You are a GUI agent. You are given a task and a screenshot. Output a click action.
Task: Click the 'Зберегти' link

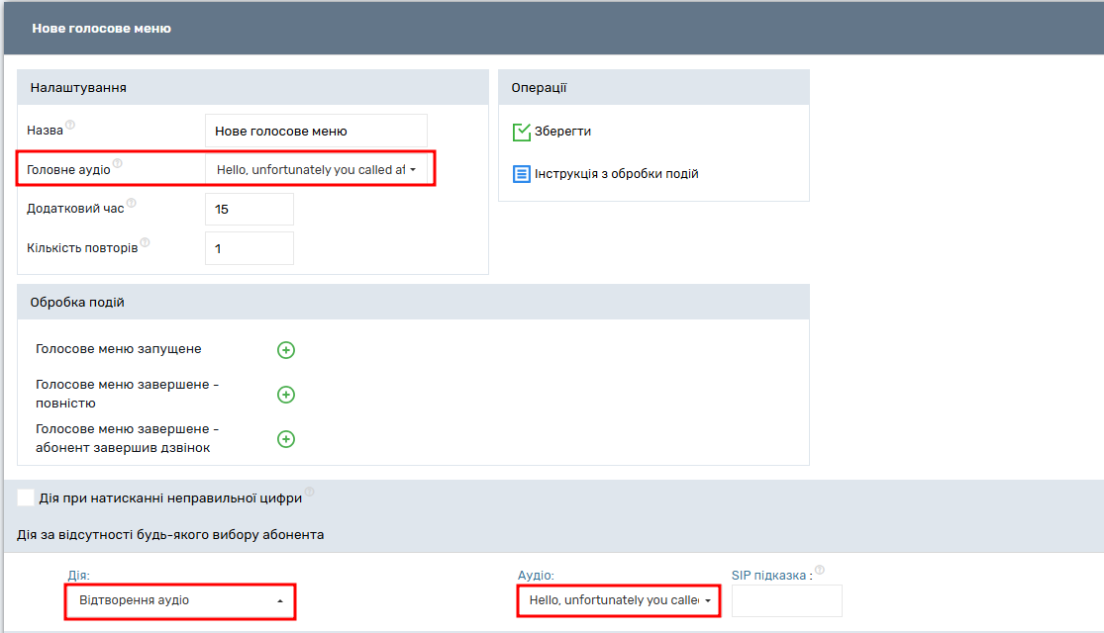click(x=562, y=132)
